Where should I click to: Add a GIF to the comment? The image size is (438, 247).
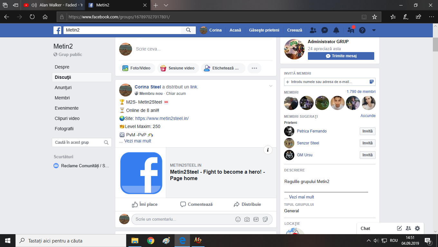click(256, 219)
